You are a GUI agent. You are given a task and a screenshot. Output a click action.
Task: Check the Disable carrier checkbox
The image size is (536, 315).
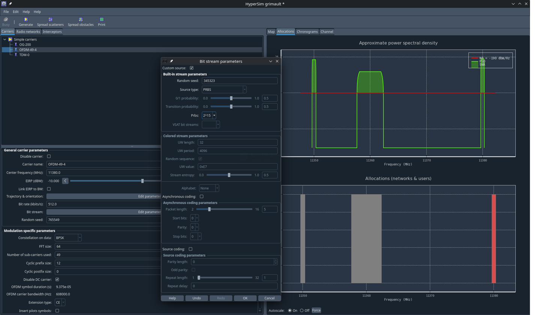click(x=49, y=156)
